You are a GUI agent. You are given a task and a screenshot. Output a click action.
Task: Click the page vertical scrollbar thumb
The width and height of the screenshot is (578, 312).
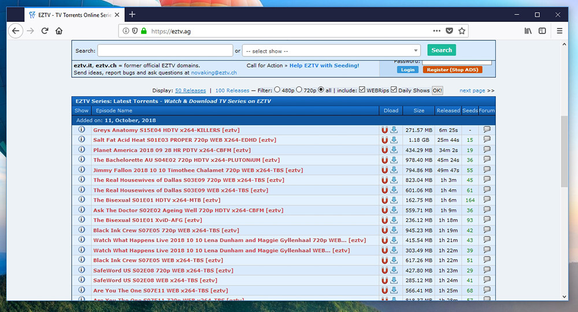pos(564,152)
